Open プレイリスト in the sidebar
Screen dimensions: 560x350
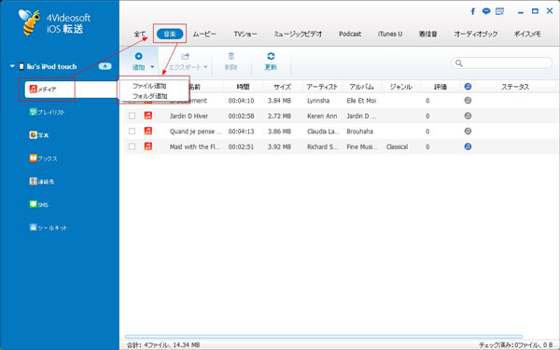48,112
